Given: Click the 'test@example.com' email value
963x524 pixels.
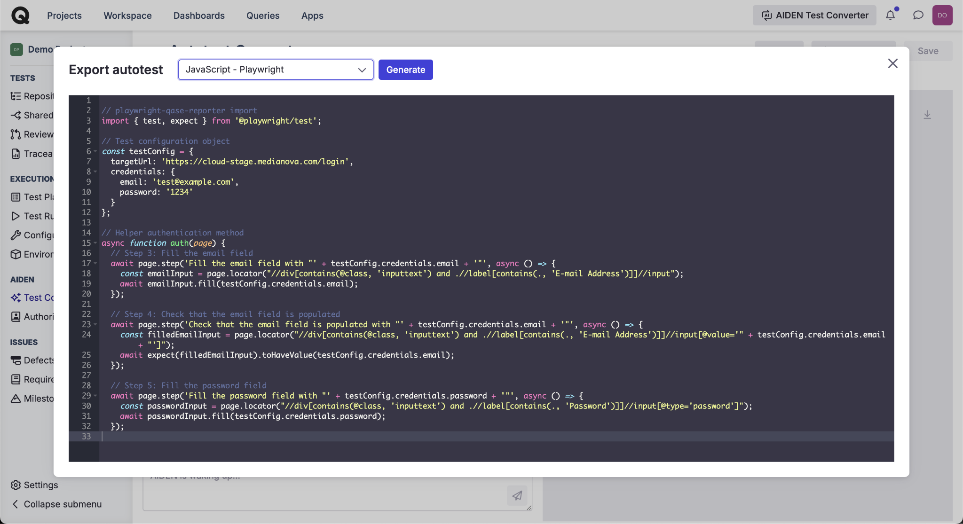Looking at the screenshot, I should tap(193, 182).
